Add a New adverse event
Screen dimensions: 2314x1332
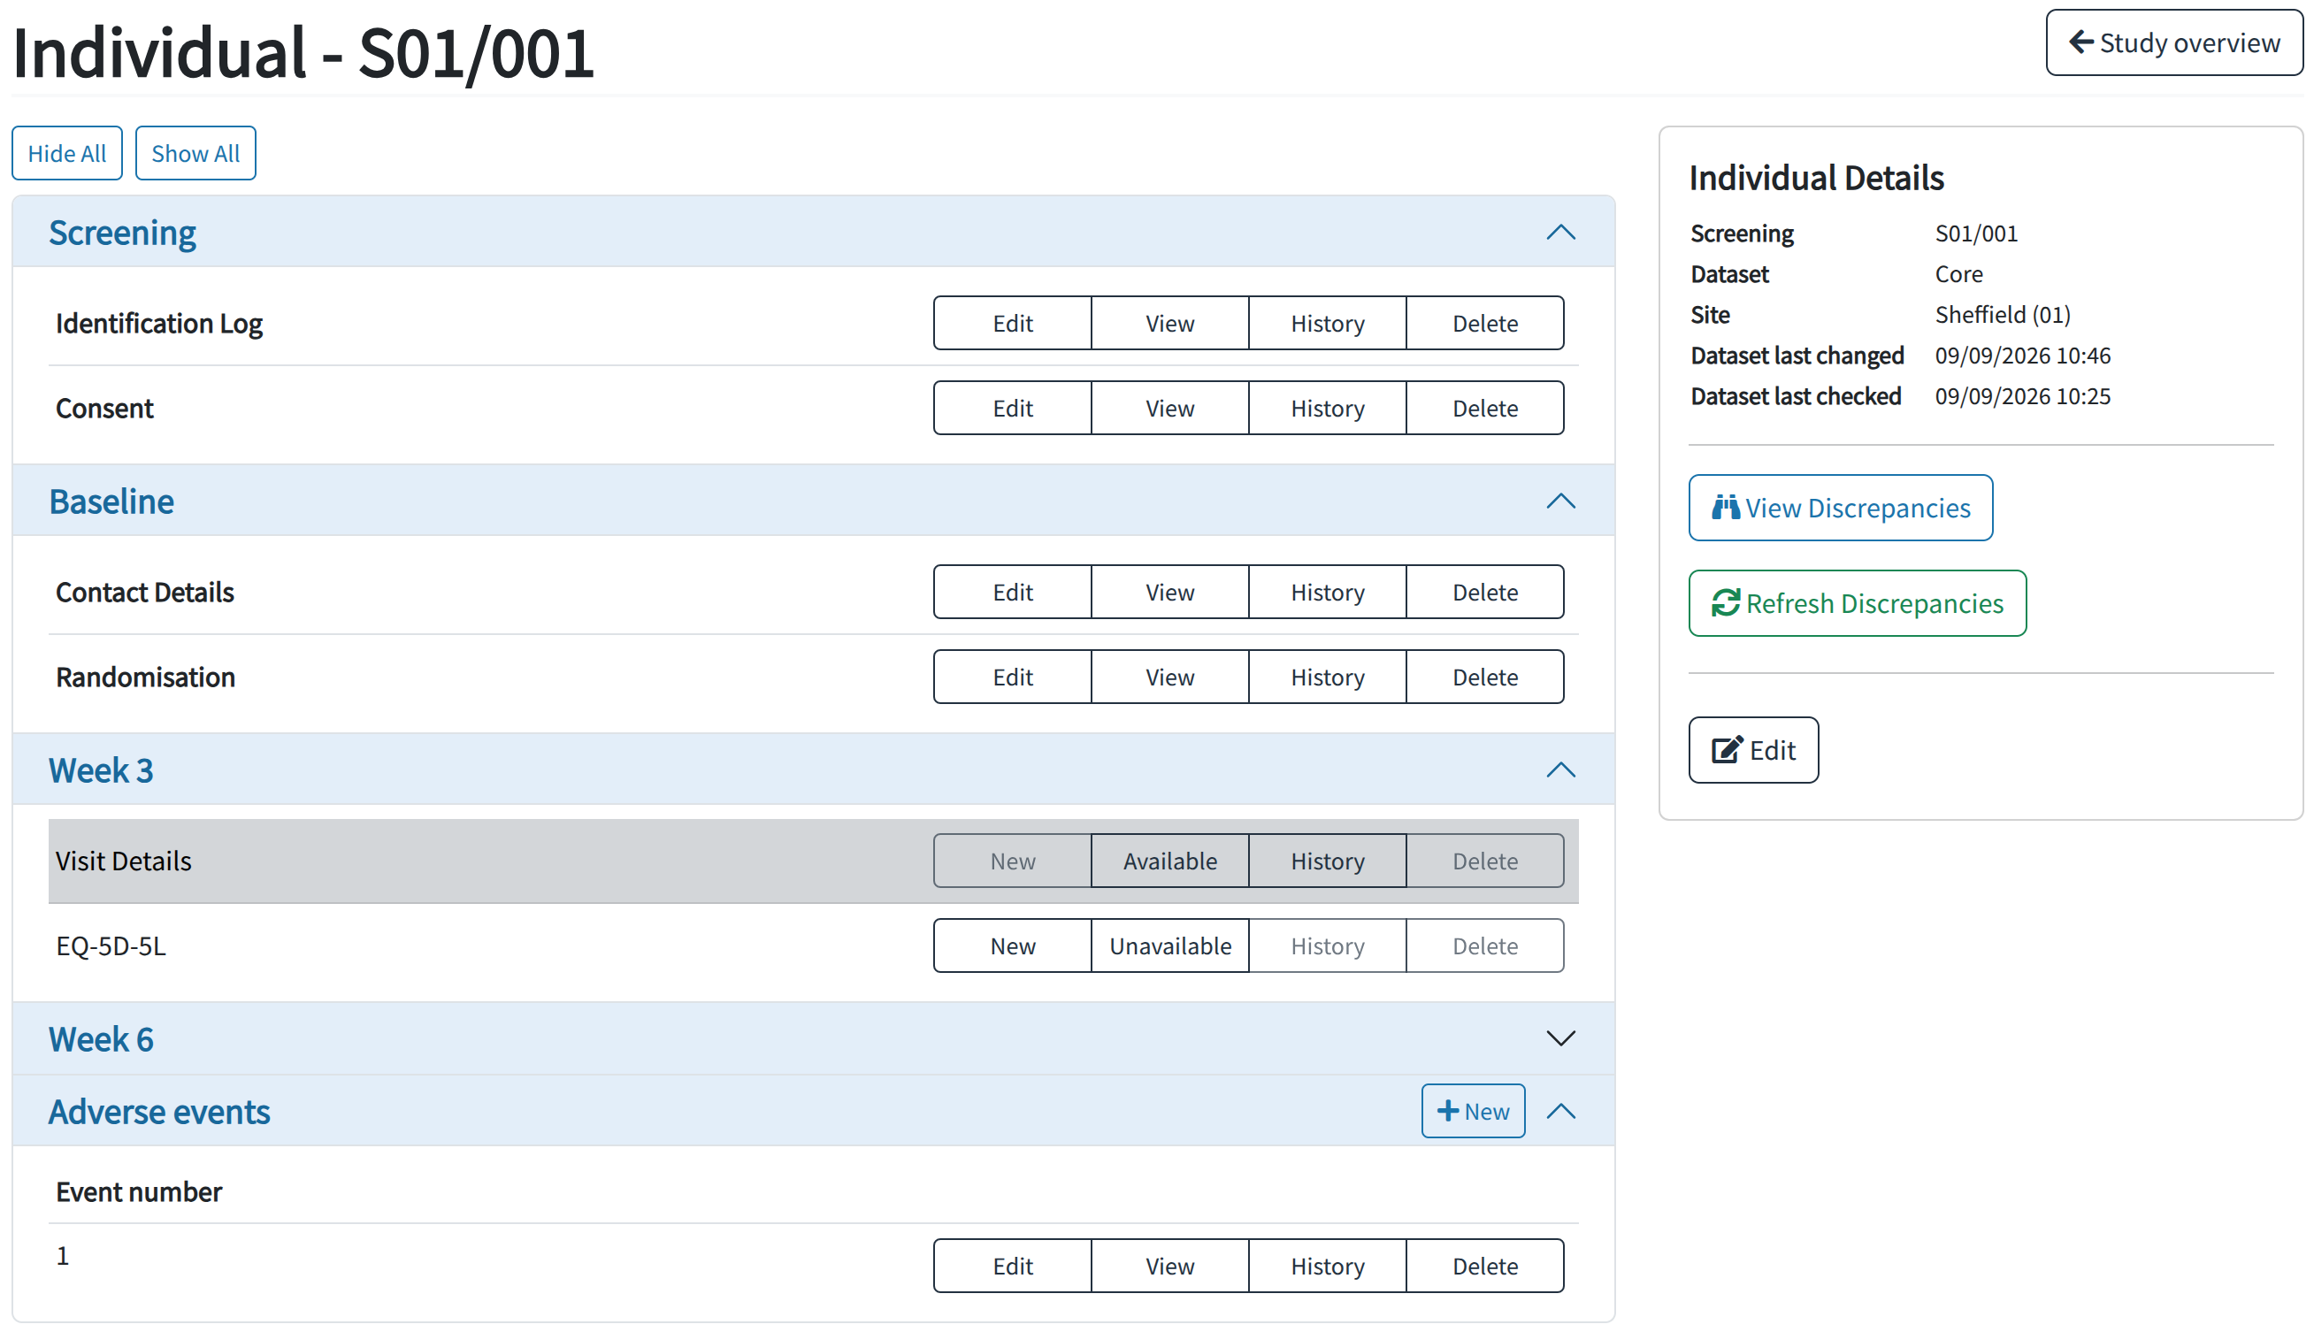pyautogui.click(x=1473, y=1112)
